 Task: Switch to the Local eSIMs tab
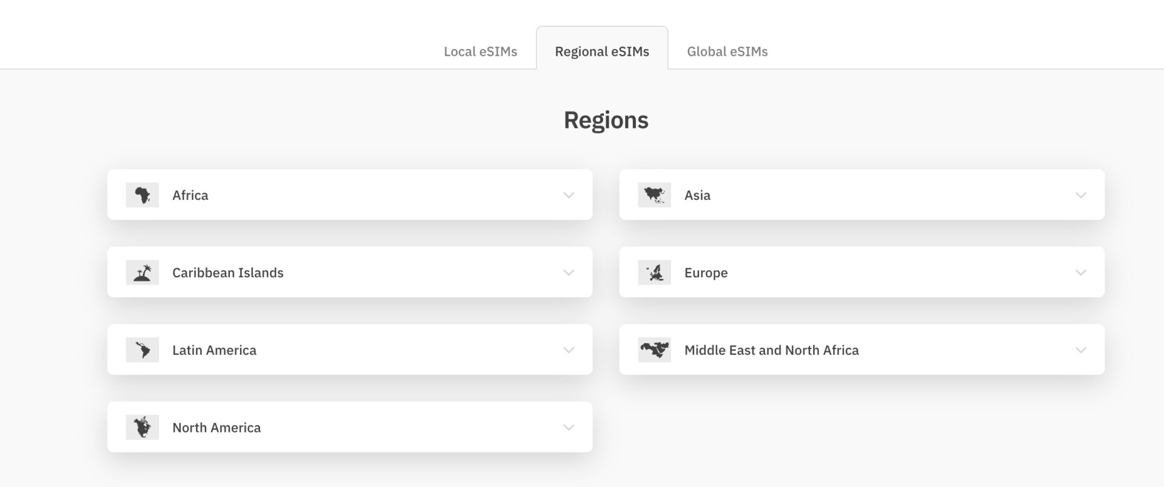tap(480, 51)
